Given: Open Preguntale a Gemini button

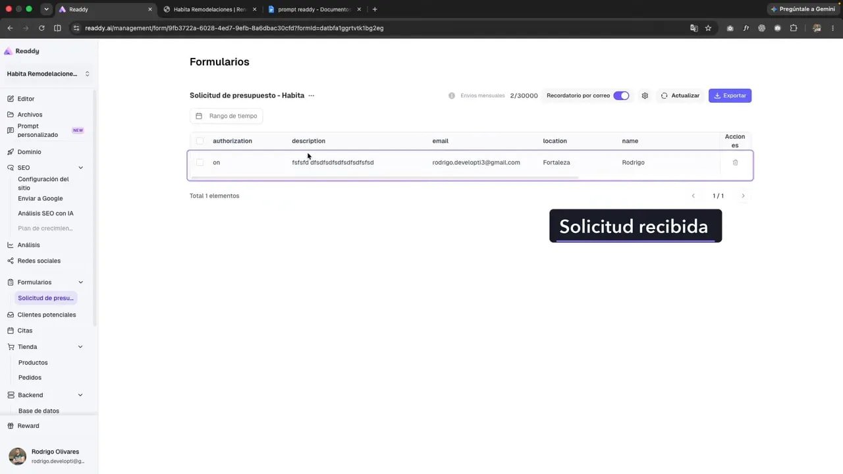Looking at the screenshot, I should pos(803,9).
